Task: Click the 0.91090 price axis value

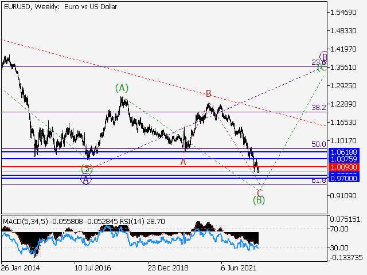Action: coord(343,196)
